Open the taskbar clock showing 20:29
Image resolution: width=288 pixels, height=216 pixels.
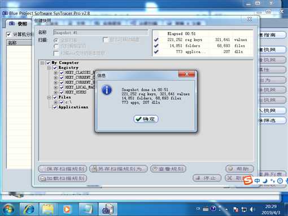pos(270,209)
